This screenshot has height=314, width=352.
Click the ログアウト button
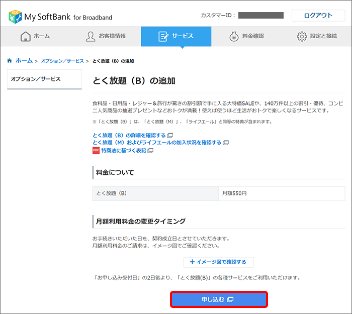318,16
